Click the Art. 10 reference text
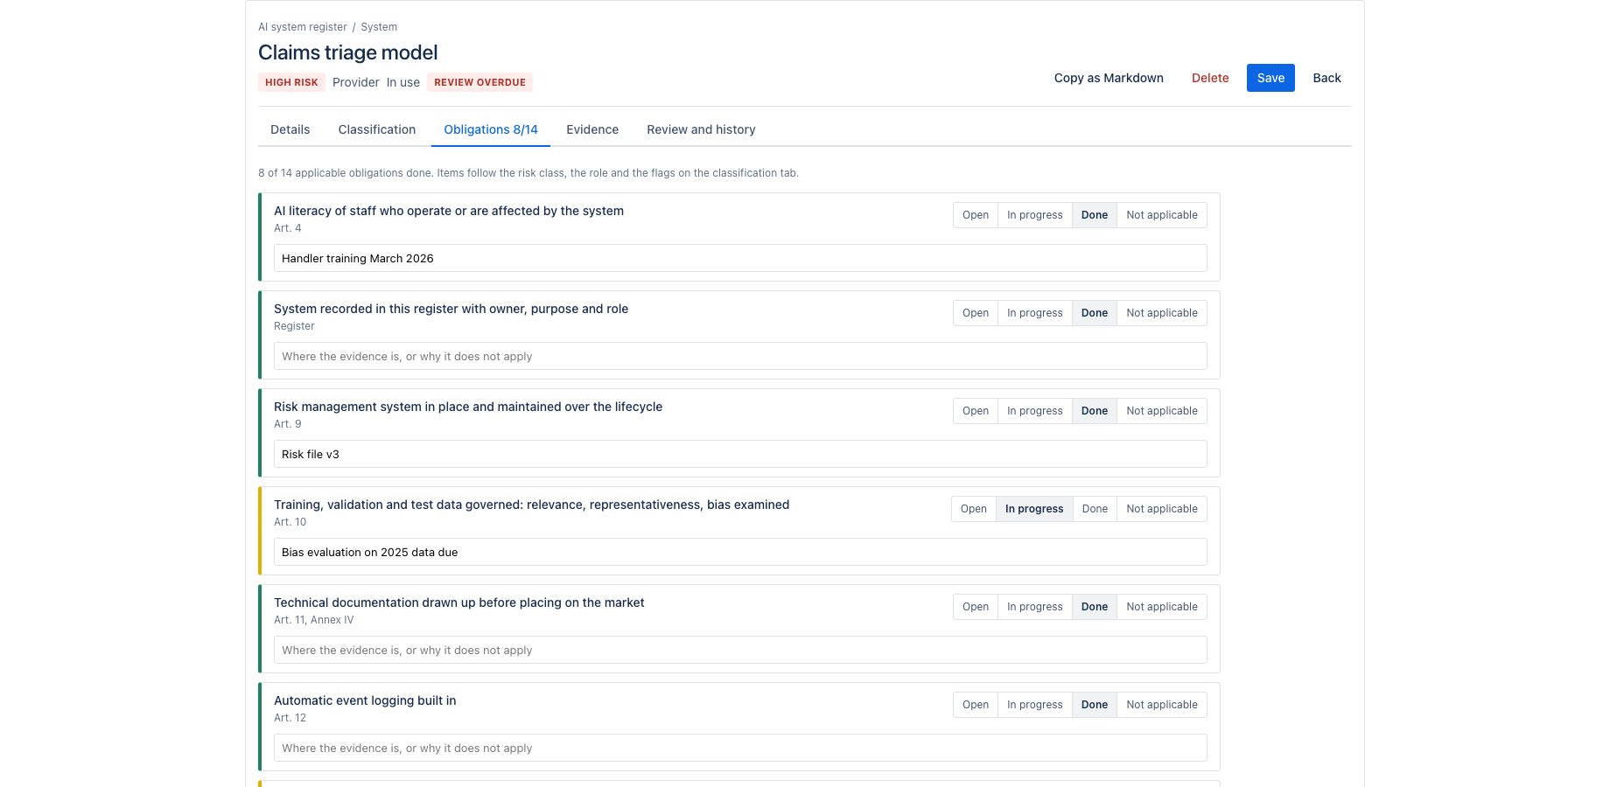This screenshot has width=1610, height=787. click(x=290, y=522)
